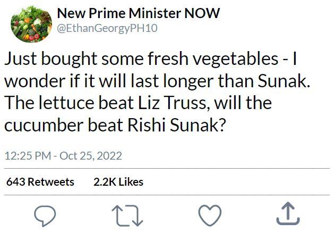Retweet this post using the arrows icon
Image resolution: width=335 pixels, height=232 pixels.
128,214
